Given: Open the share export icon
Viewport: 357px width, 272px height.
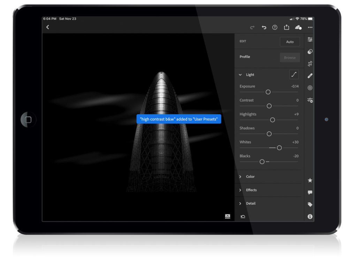Looking at the screenshot, I should coord(287,27).
